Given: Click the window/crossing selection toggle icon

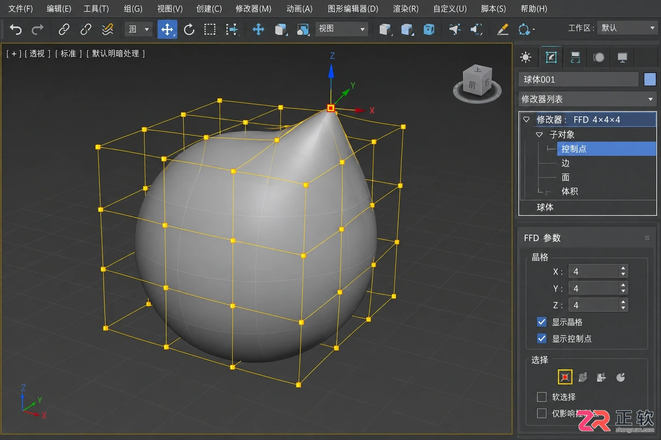Looking at the screenshot, I should click(x=232, y=30).
